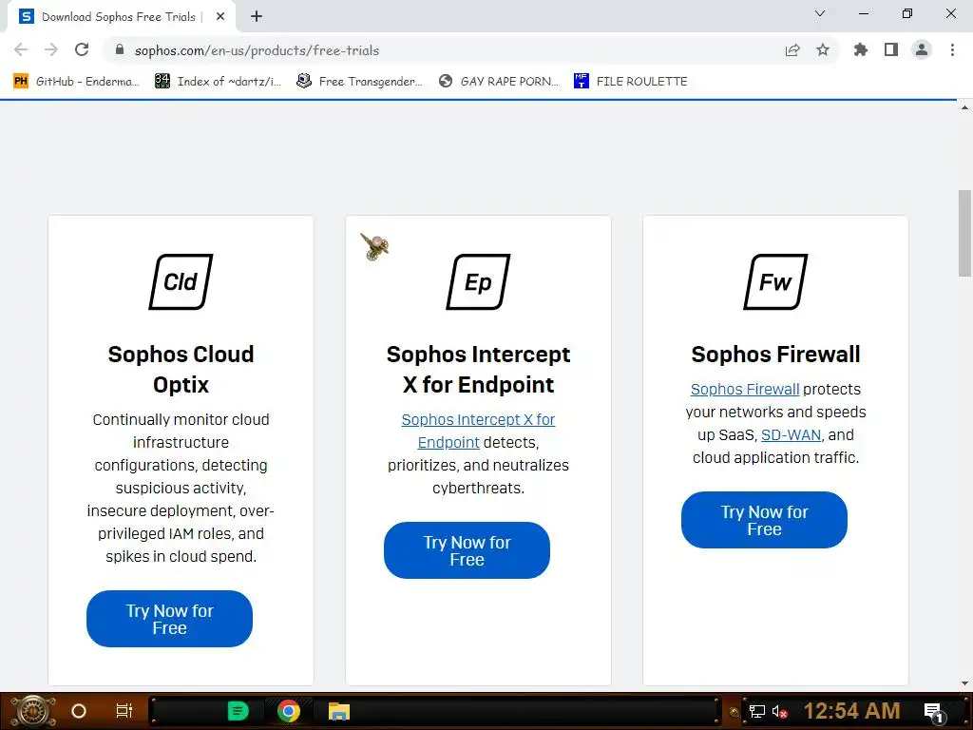
Task: Switch to Chrome in taskbar
Action: click(x=289, y=711)
